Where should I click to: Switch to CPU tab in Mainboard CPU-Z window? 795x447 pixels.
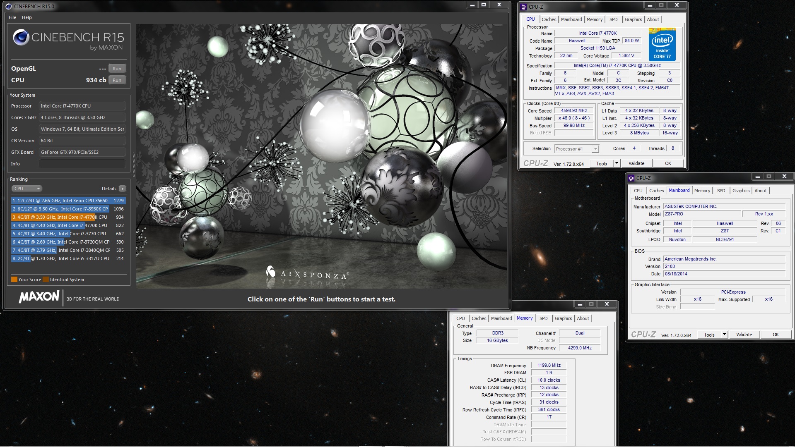click(638, 191)
